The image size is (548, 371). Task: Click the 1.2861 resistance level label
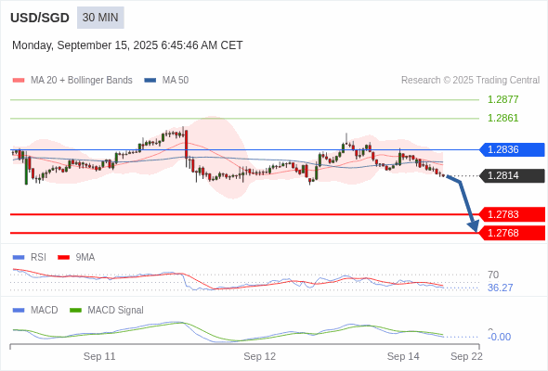(x=502, y=118)
